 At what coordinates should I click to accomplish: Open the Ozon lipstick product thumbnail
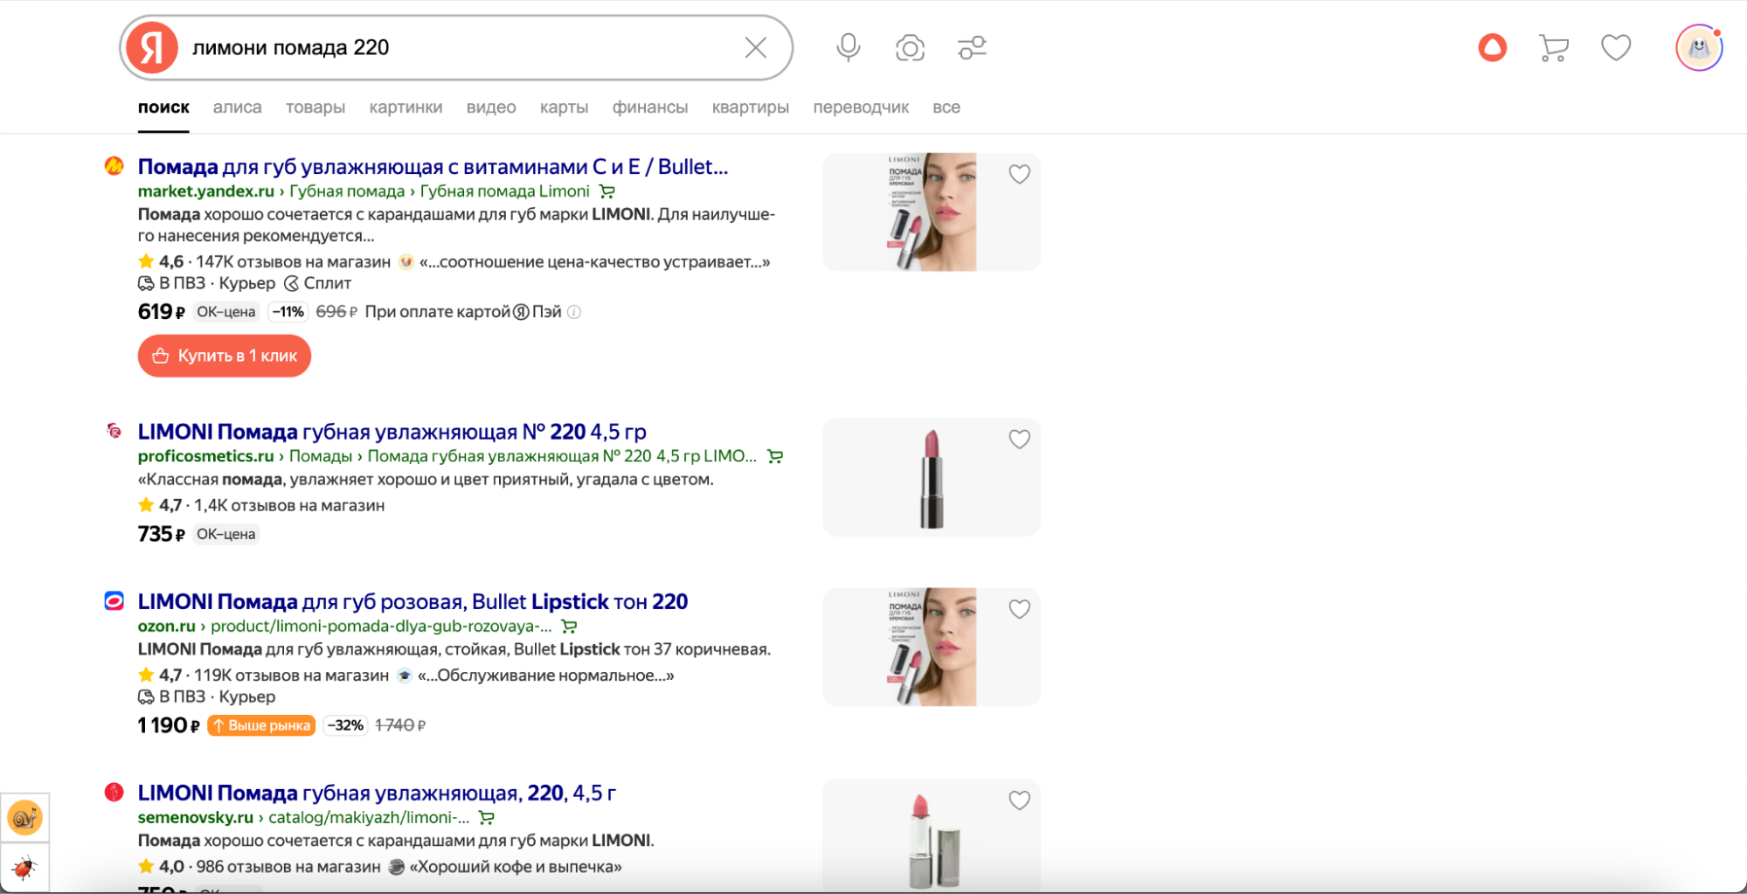pos(932,647)
